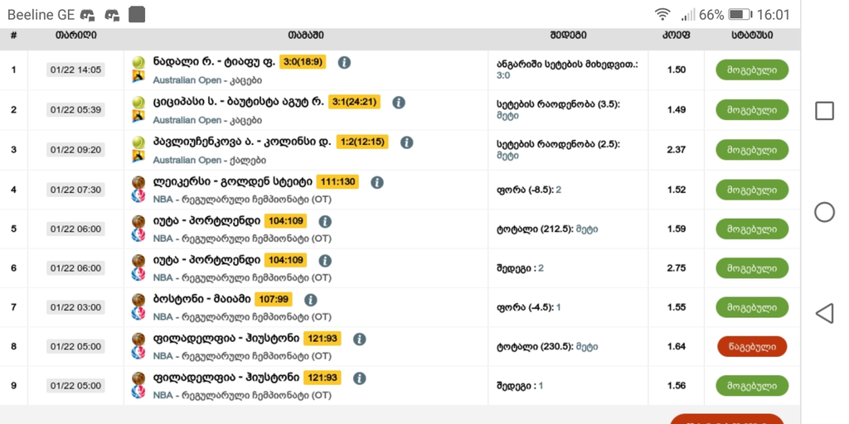The width and height of the screenshot is (849, 424).
Task: Click the red წაგებული status badge
Action: 752,346
